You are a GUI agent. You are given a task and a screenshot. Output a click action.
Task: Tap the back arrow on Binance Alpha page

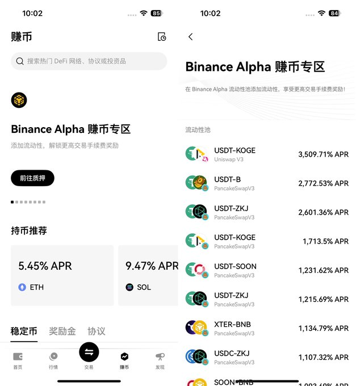pos(191,37)
